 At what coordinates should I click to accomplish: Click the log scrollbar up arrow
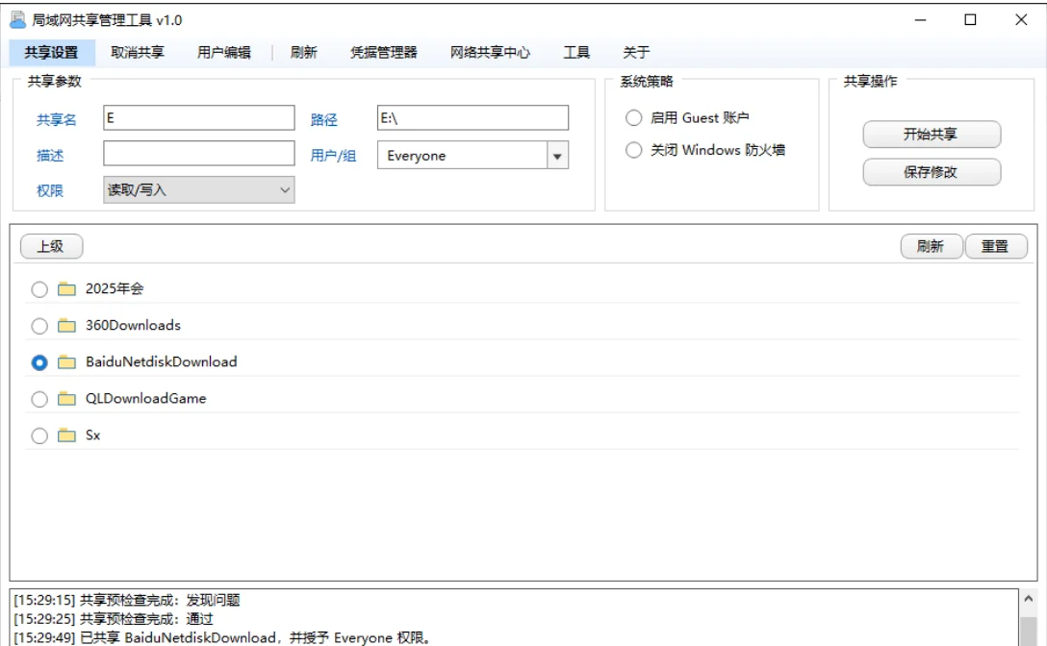click(1029, 599)
